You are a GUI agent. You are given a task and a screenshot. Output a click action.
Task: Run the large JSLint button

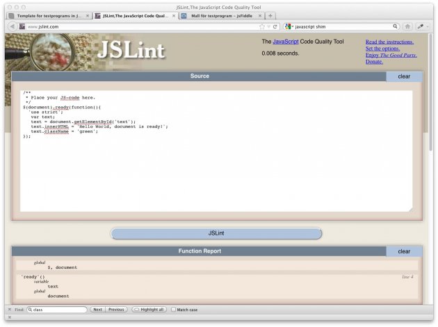click(x=216, y=233)
